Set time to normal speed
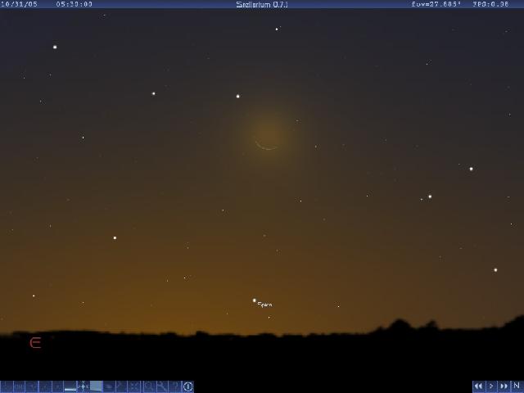Image resolution: width=524 pixels, height=393 pixels. click(x=491, y=386)
